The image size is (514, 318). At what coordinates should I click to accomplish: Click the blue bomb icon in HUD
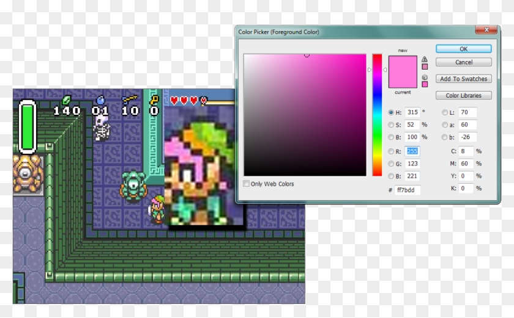pyautogui.click(x=100, y=99)
